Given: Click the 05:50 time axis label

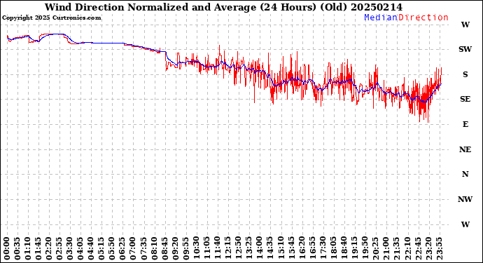Looking at the screenshot, I should pos(112,249).
